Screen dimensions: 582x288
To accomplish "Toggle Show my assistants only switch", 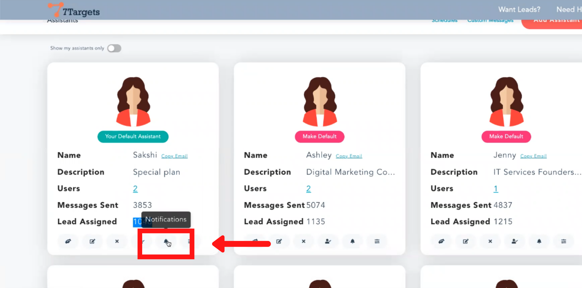I will 114,48.
